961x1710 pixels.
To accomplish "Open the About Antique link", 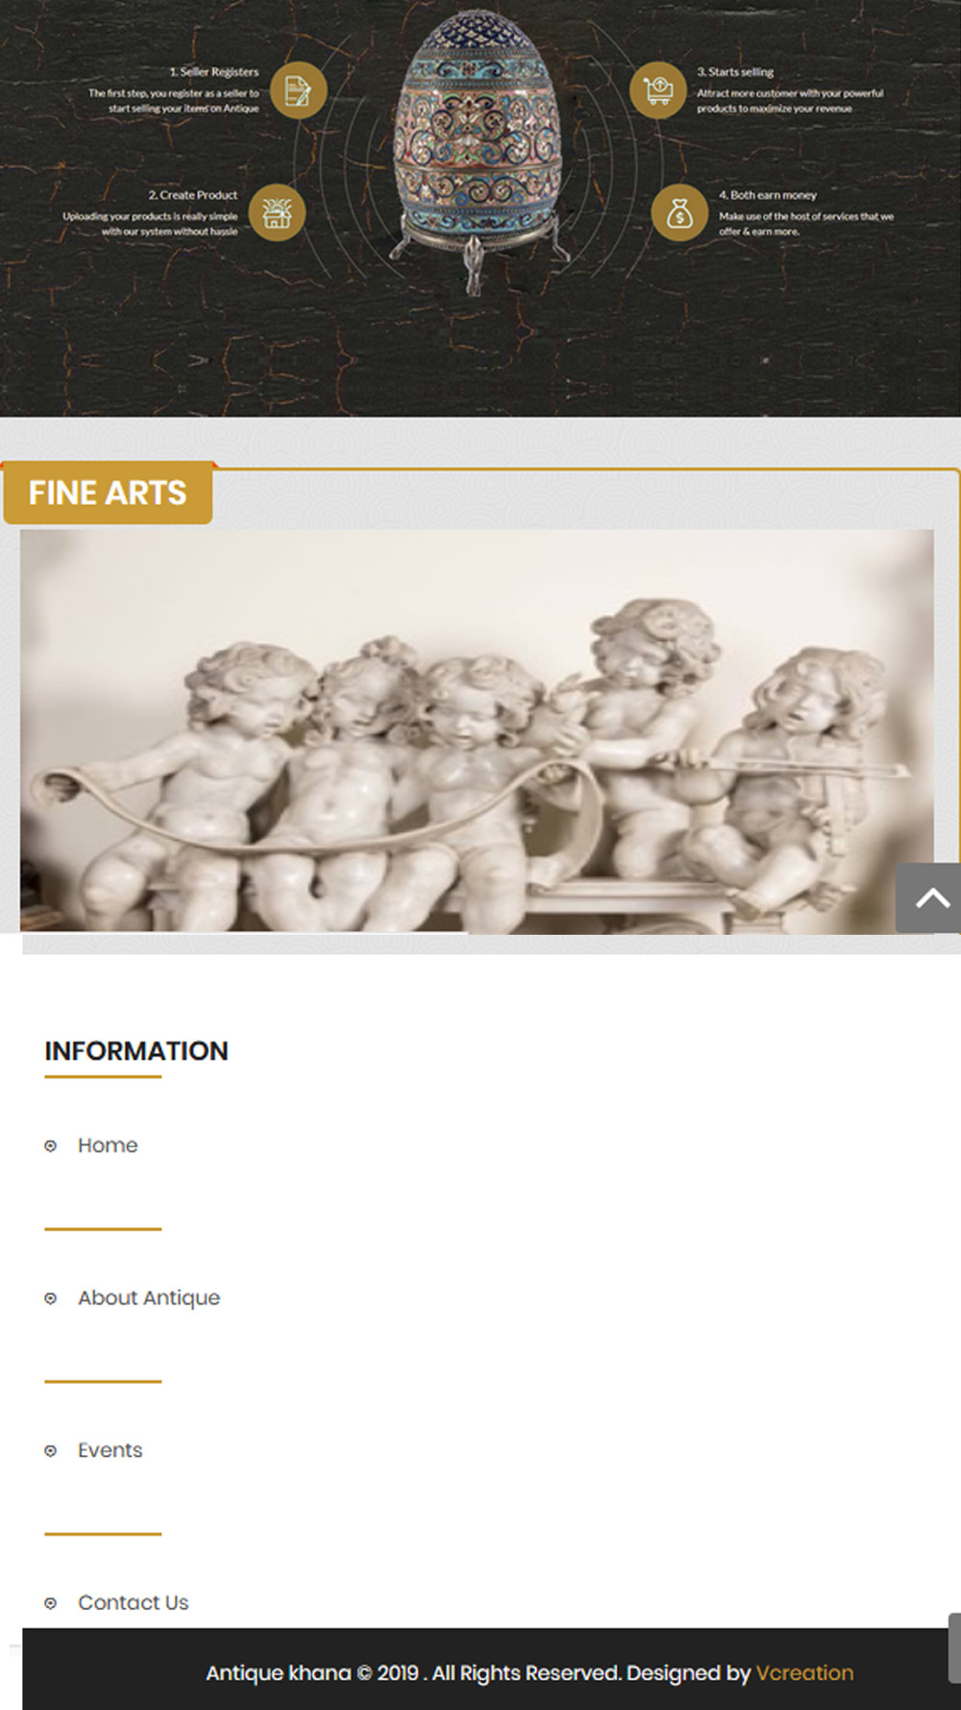I will [x=149, y=1298].
